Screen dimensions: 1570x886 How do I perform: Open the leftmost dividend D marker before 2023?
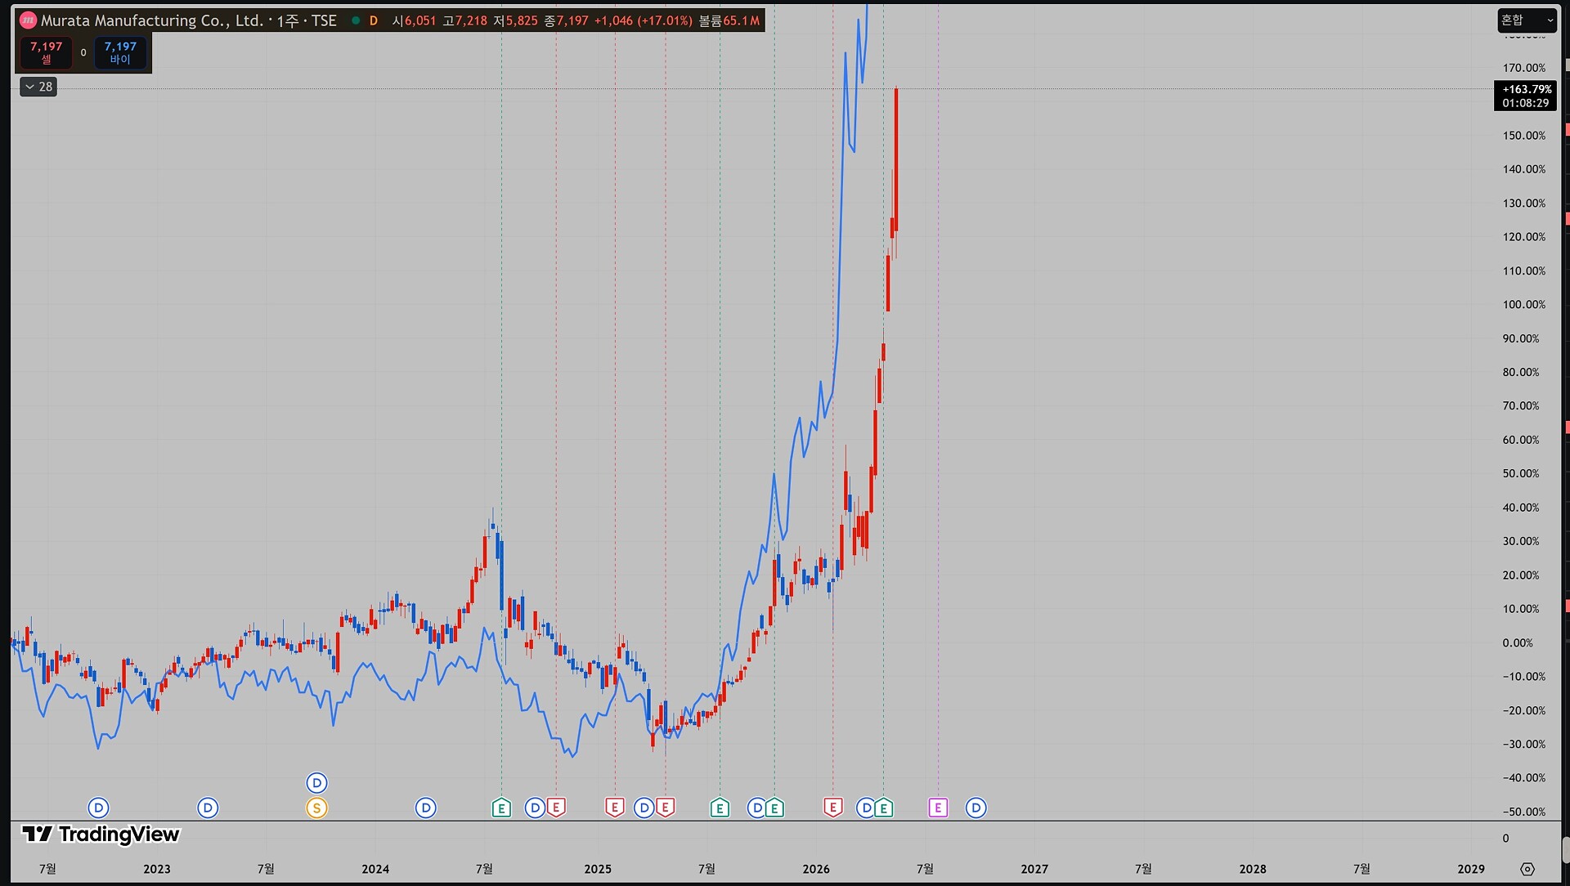click(x=98, y=808)
